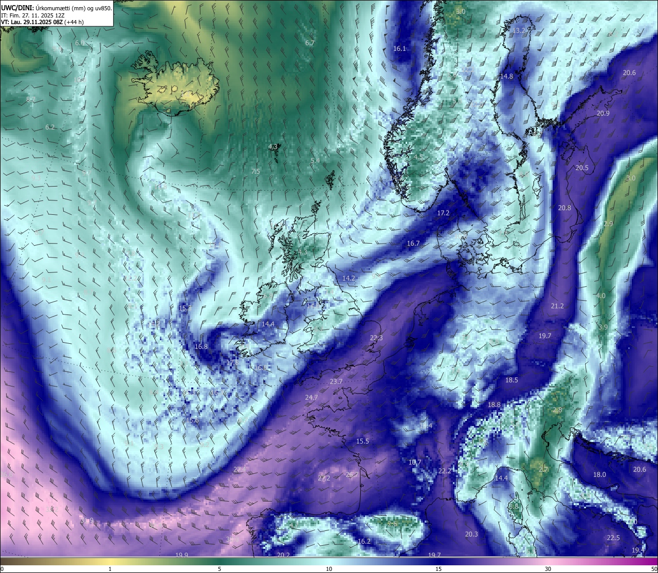
Task: Click the 20.2 value label
Action: coord(283,555)
